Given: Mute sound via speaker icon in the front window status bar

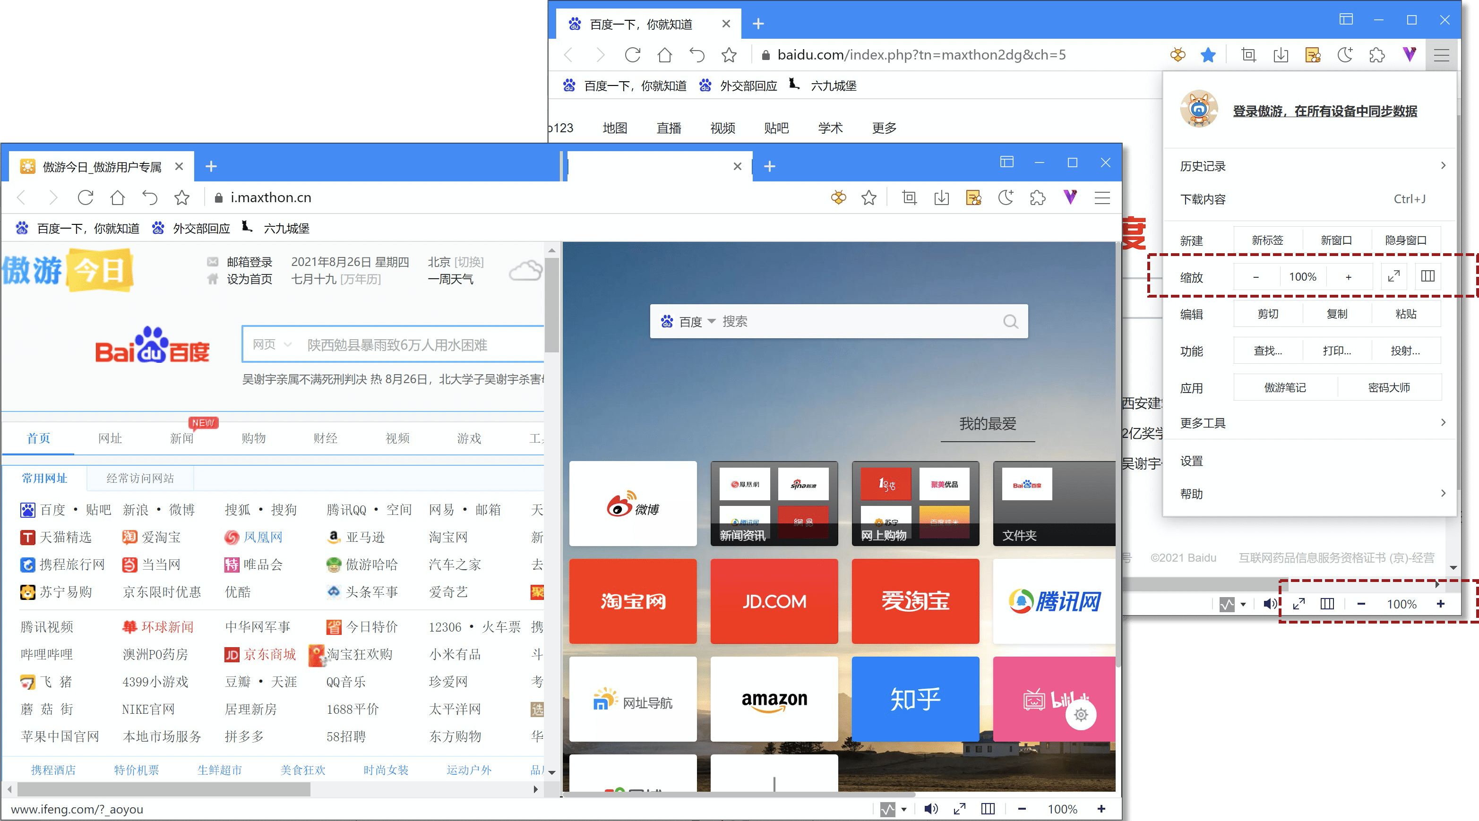Looking at the screenshot, I should tap(931, 808).
